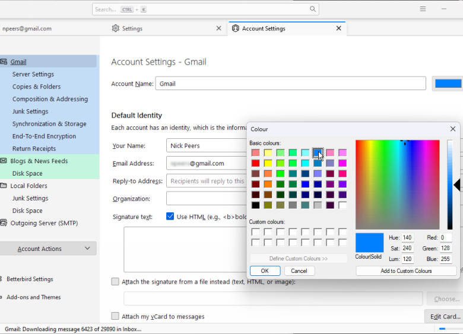Screen dimensions: 463x334
Task: Click the search magnifier icon
Action: tap(312, 9)
